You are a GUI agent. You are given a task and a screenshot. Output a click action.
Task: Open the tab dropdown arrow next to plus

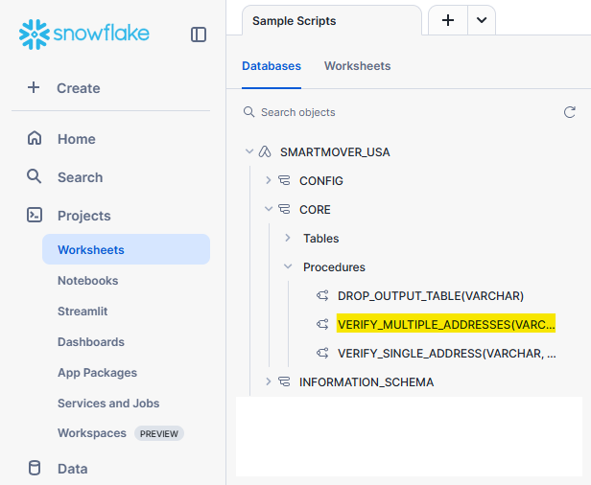coord(482,20)
